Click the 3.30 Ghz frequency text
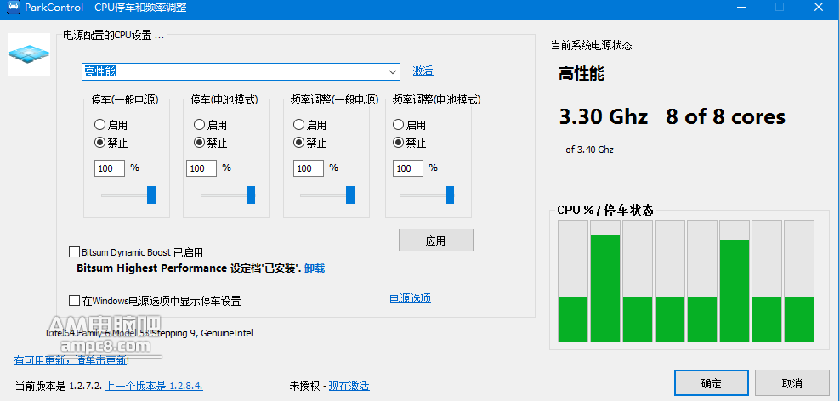 point(604,116)
